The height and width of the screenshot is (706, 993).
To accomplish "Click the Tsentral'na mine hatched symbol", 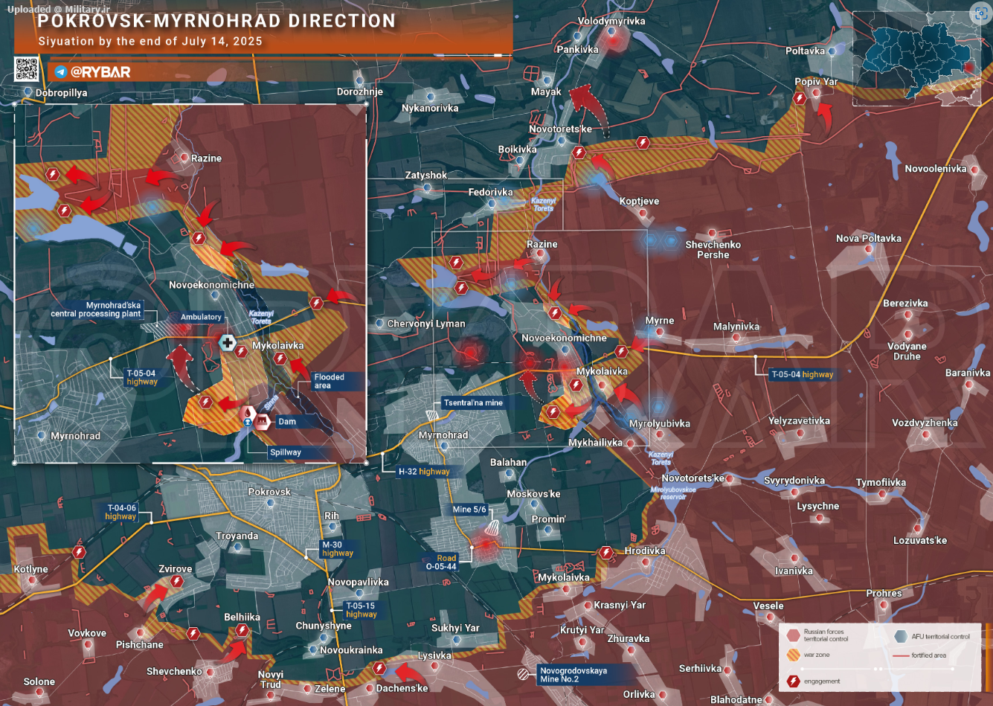I will (x=431, y=414).
